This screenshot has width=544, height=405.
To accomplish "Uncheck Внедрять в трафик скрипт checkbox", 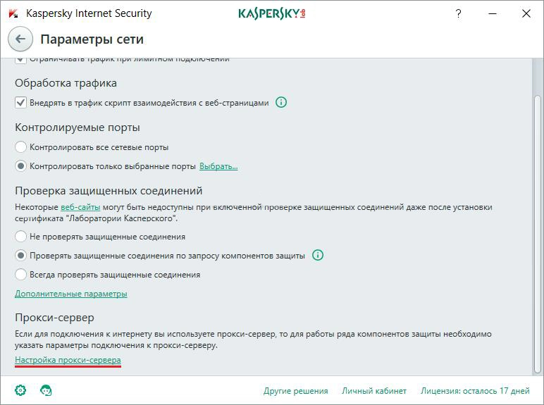I will tap(20, 103).
